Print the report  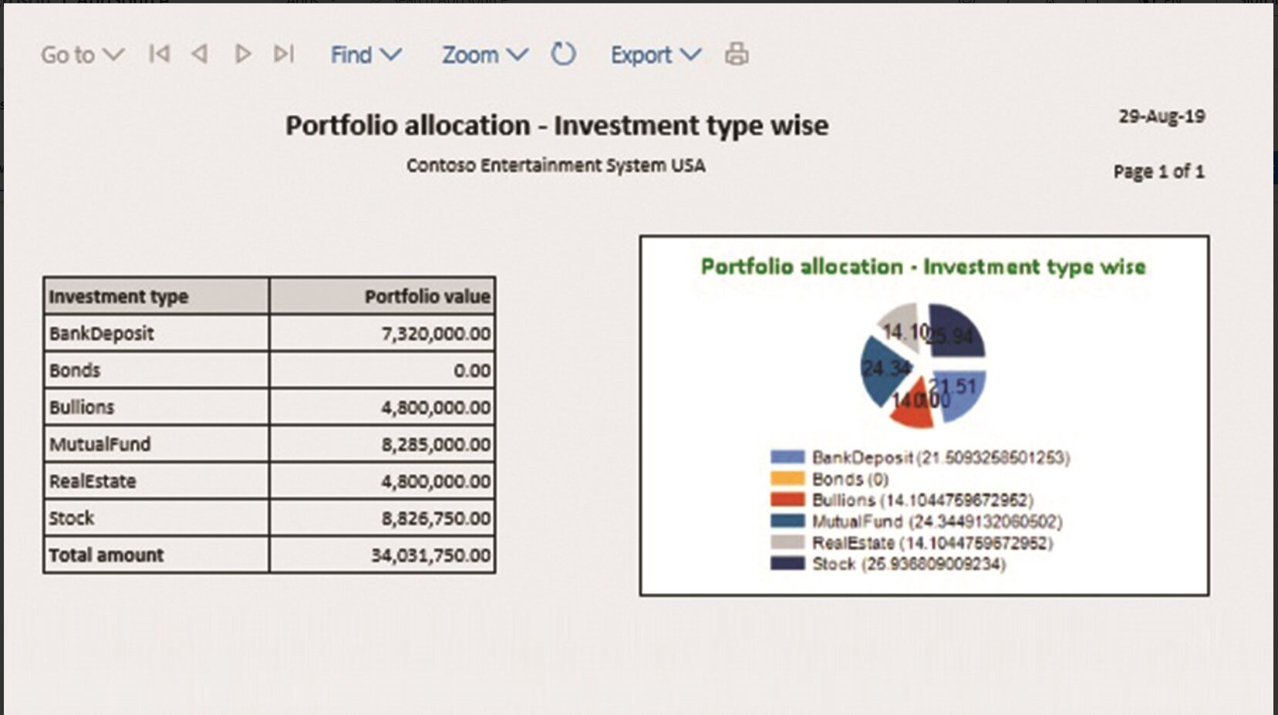click(x=737, y=54)
